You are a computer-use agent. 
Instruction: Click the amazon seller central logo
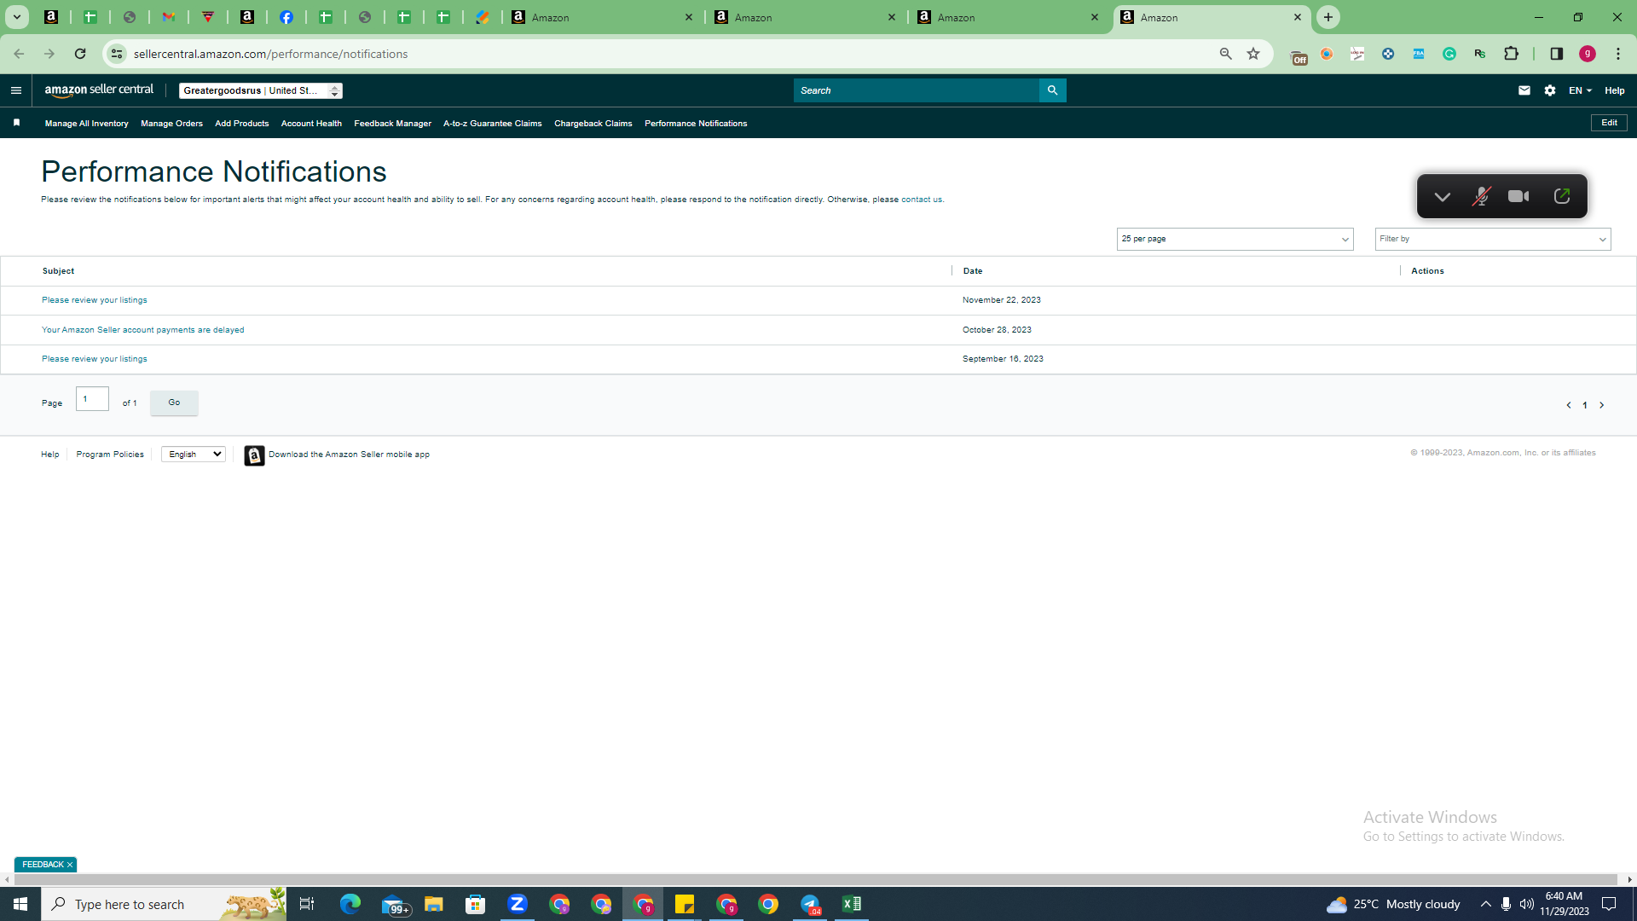click(99, 90)
